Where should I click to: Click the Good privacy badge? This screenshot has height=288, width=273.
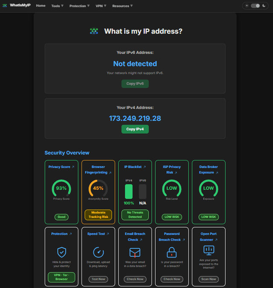(x=61, y=217)
